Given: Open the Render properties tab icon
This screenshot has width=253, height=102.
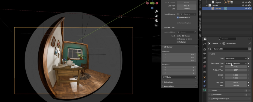Looking at the screenshot, I should click(205, 49).
